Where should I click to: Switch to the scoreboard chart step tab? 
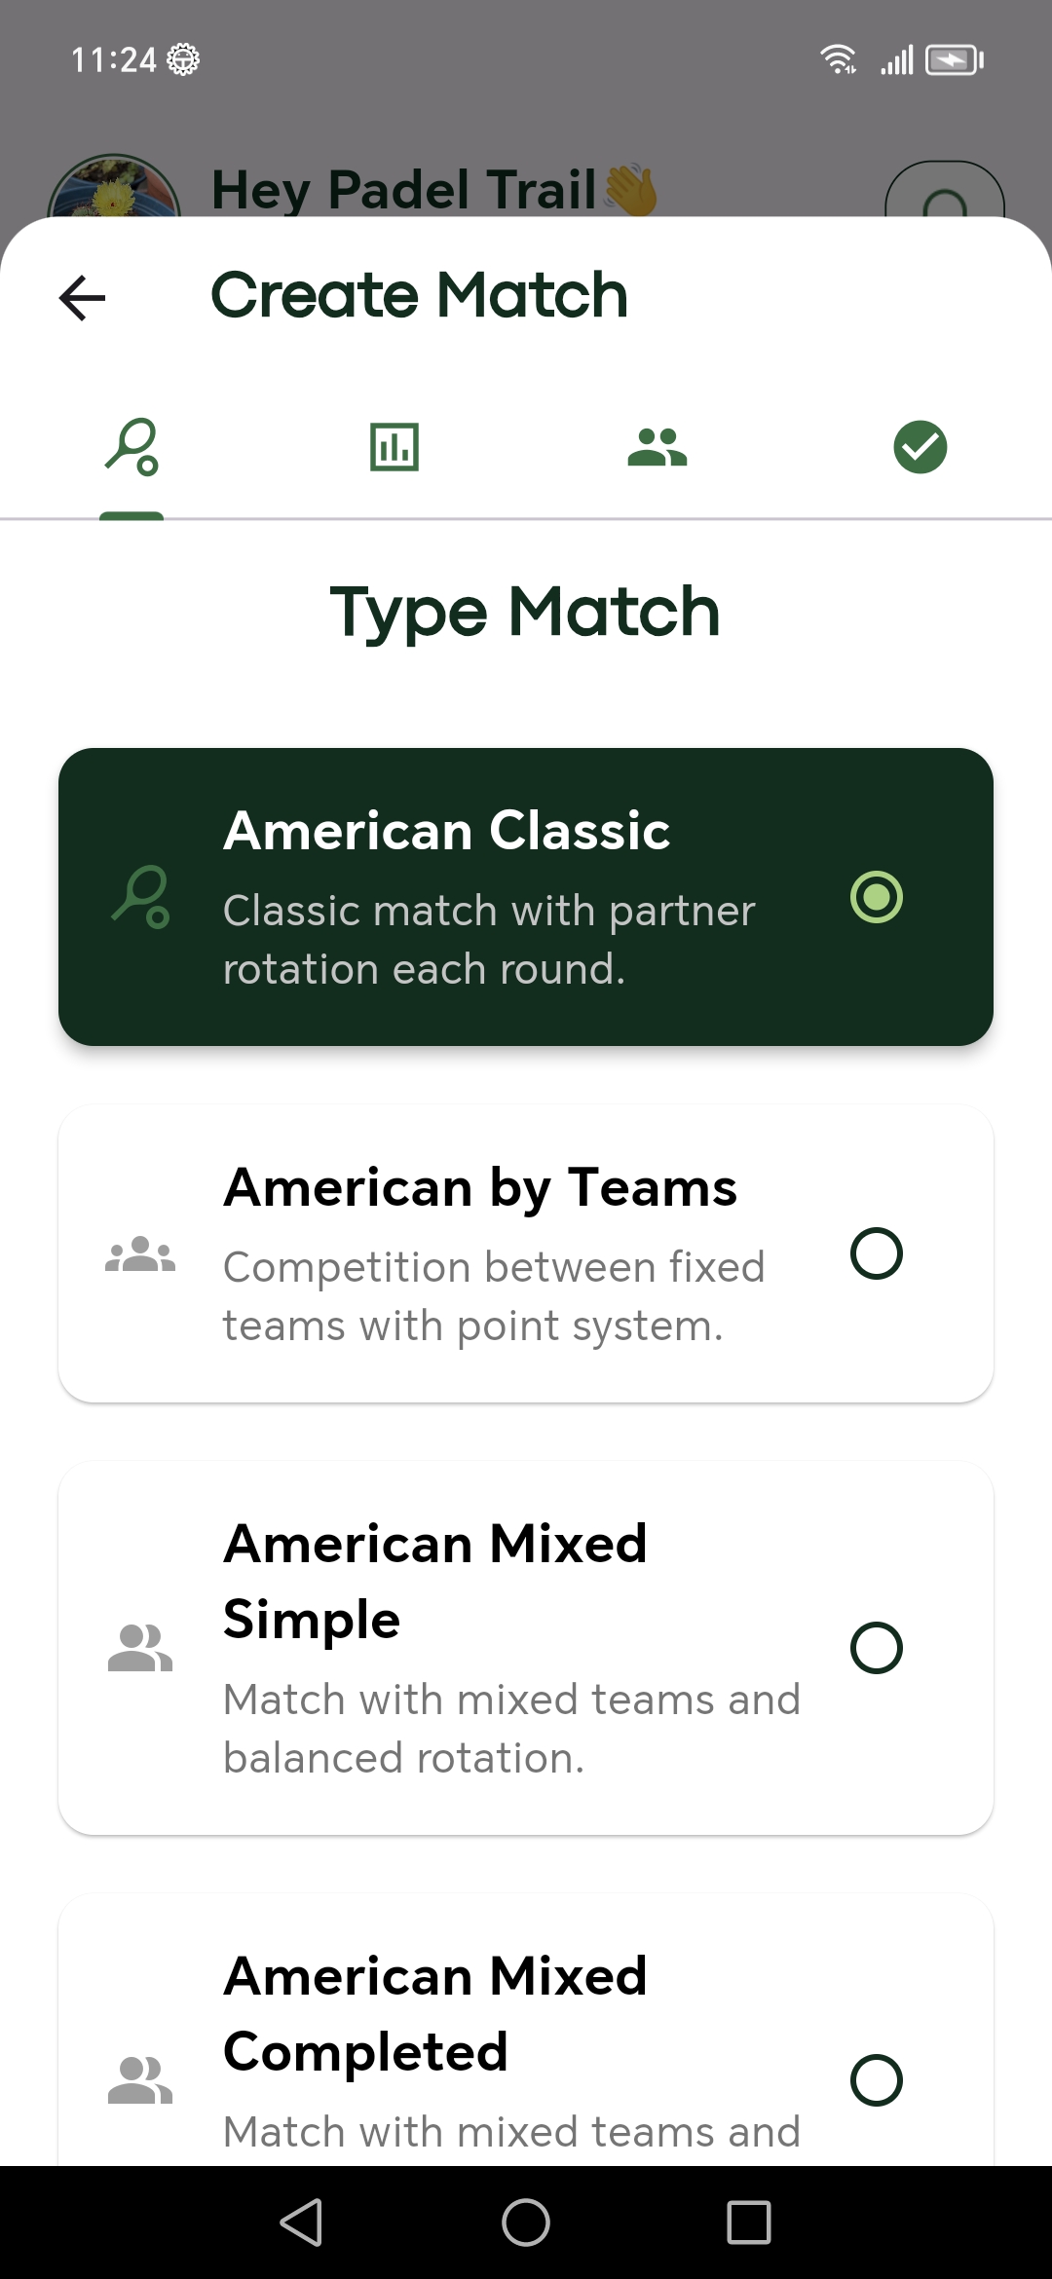(x=394, y=447)
